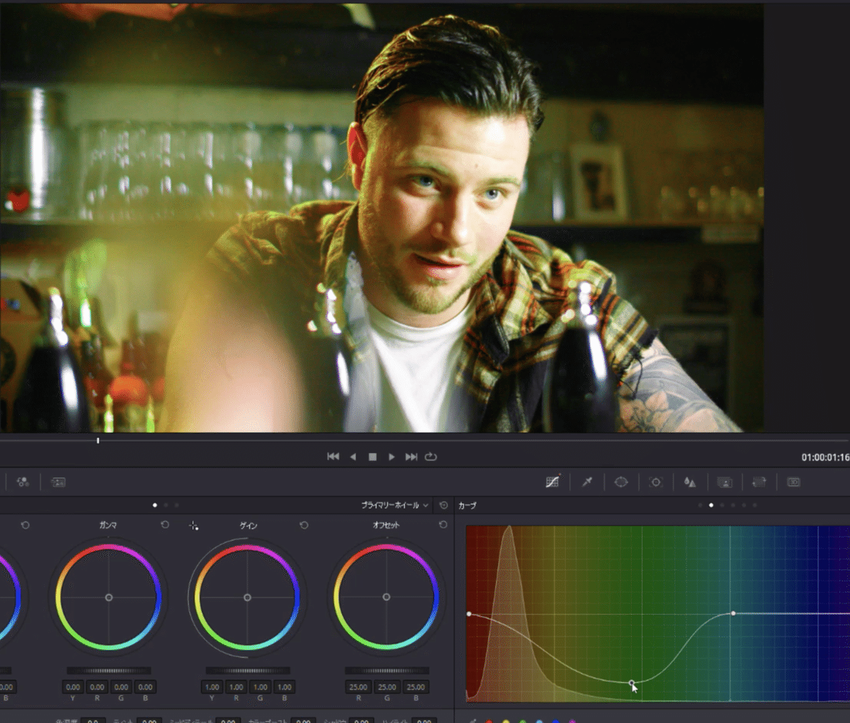850x723 pixels.
Task: Open the Curves palette icon
Action: (x=552, y=482)
